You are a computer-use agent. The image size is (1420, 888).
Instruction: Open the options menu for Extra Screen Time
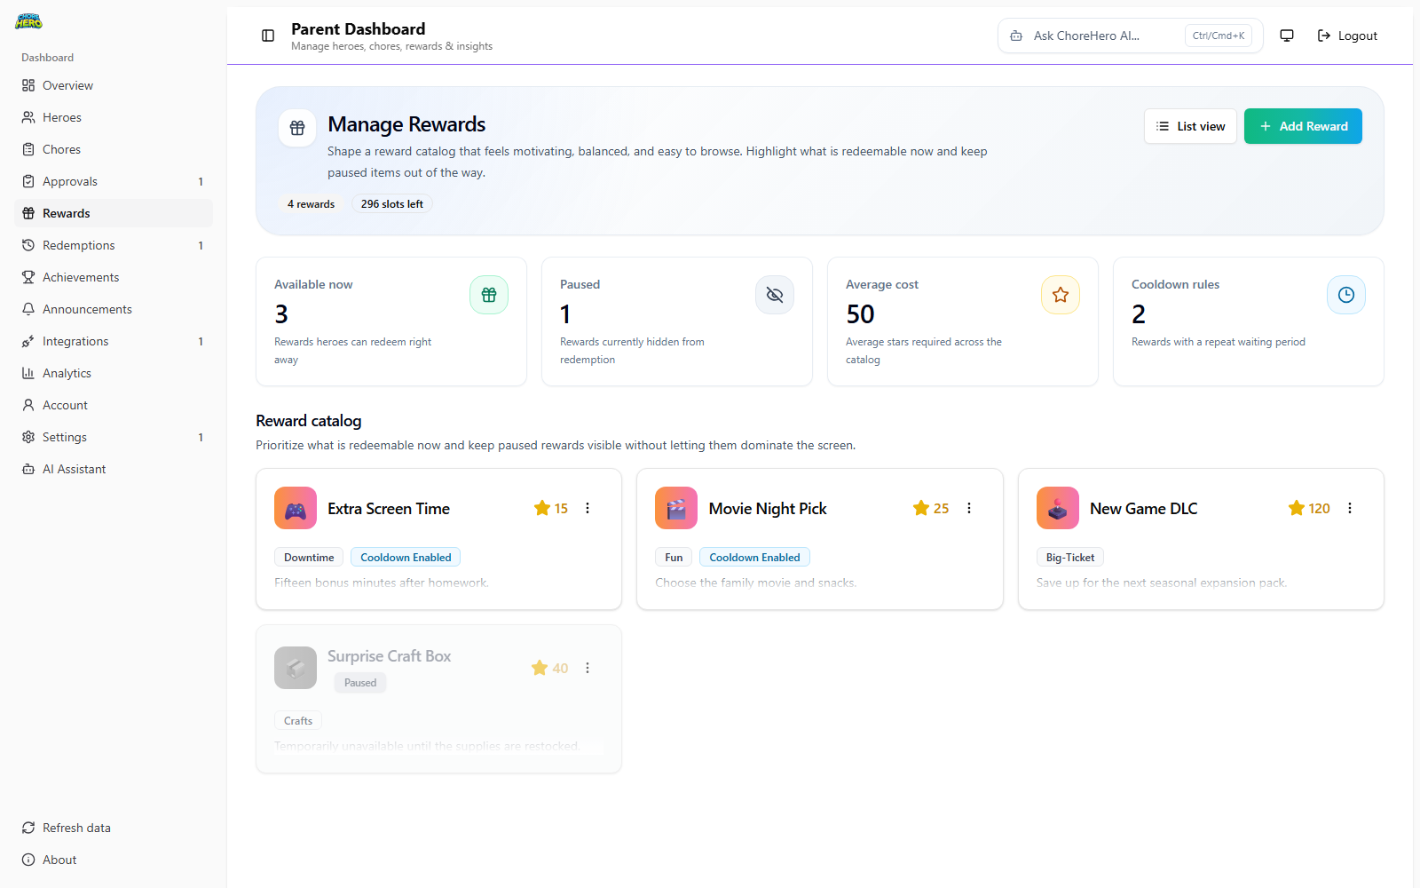coord(588,508)
